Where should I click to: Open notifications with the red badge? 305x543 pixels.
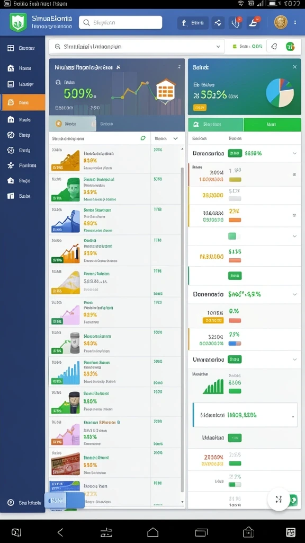[x=254, y=23]
